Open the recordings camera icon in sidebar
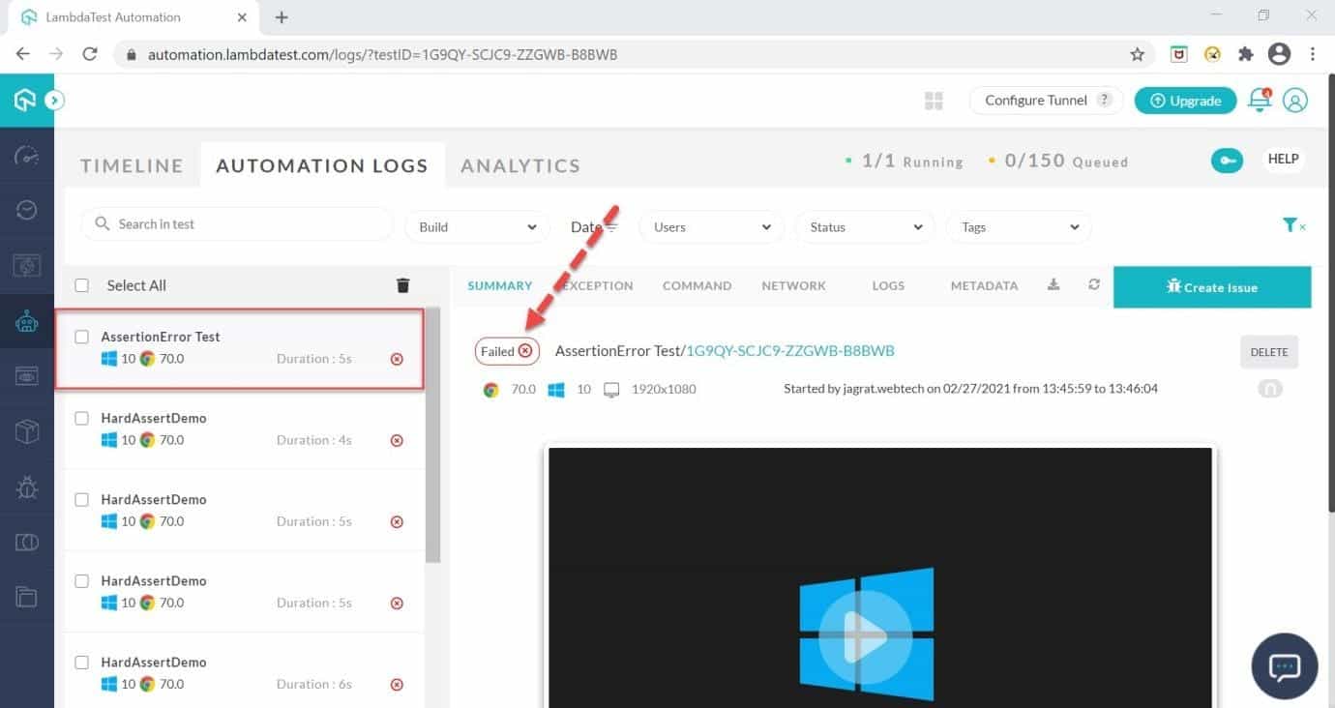 click(27, 374)
